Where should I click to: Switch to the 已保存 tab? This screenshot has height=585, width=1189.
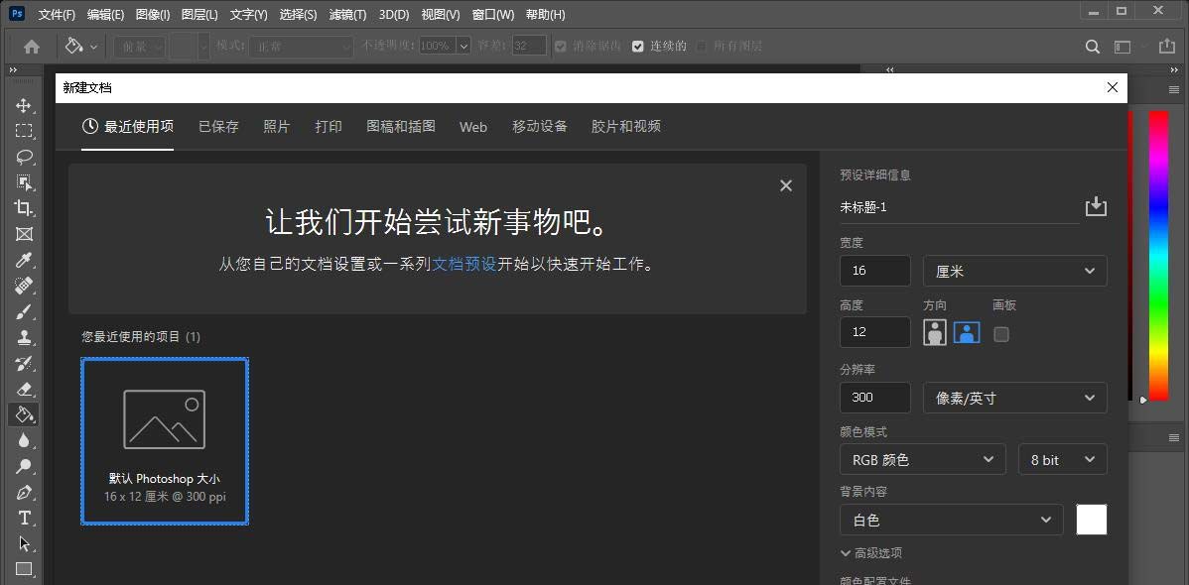point(218,127)
